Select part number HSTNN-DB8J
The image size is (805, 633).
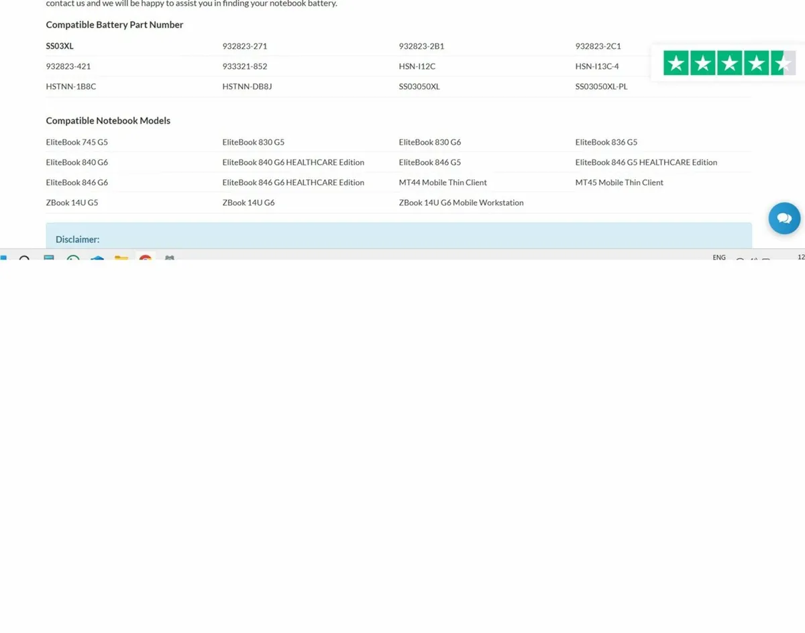click(x=248, y=87)
